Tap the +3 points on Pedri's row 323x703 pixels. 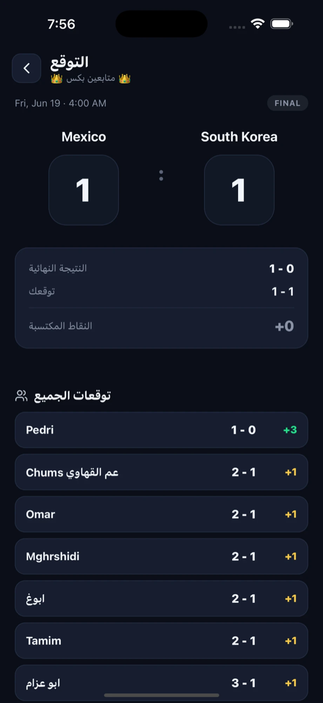pyautogui.click(x=290, y=430)
